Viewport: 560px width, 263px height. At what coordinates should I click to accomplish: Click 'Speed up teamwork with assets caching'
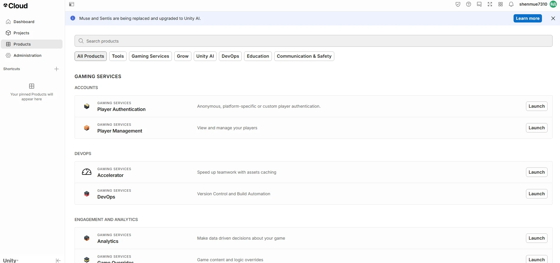click(237, 172)
